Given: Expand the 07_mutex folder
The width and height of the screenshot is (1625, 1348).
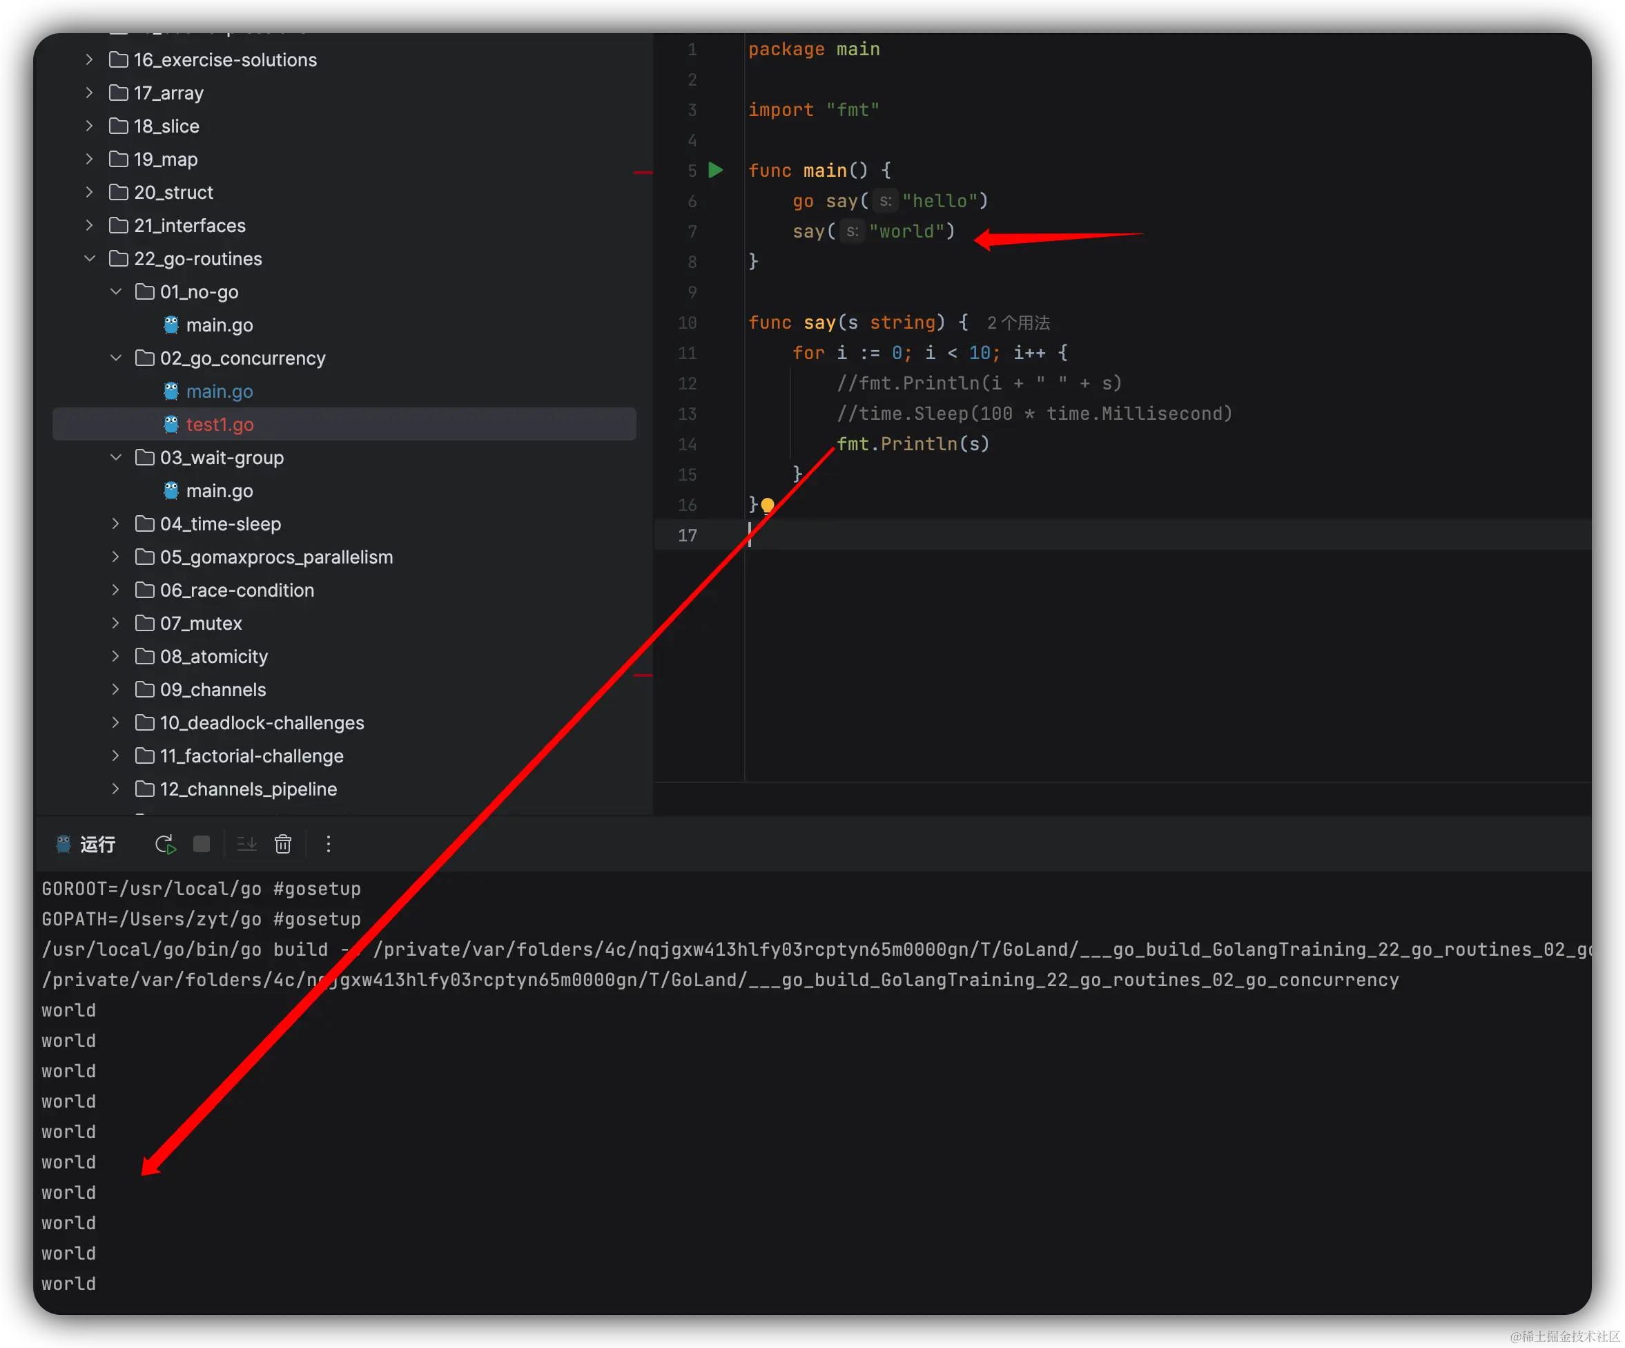Looking at the screenshot, I should [116, 624].
